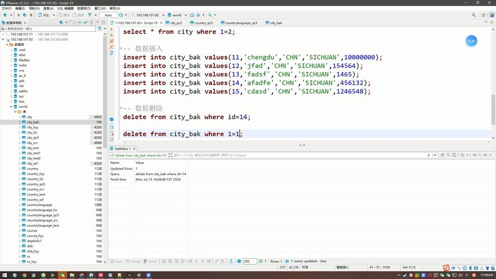Click the navigator filter funnel icon
496x279 pixels.
point(100,28)
